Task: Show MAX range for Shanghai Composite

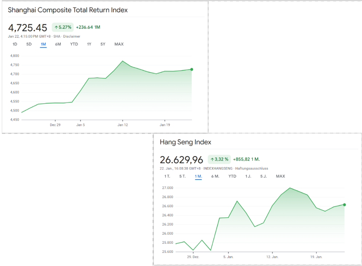Action: tap(119, 44)
